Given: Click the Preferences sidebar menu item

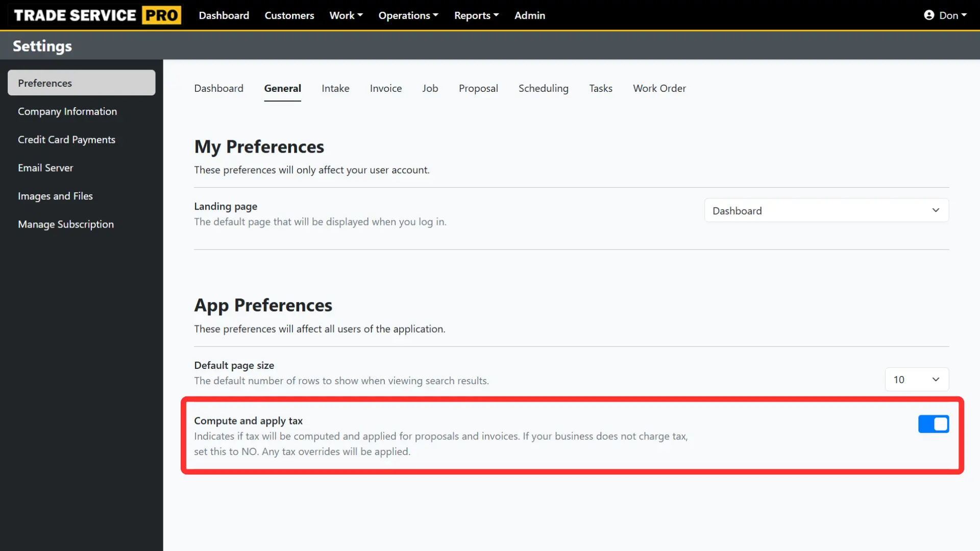Looking at the screenshot, I should (81, 82).
